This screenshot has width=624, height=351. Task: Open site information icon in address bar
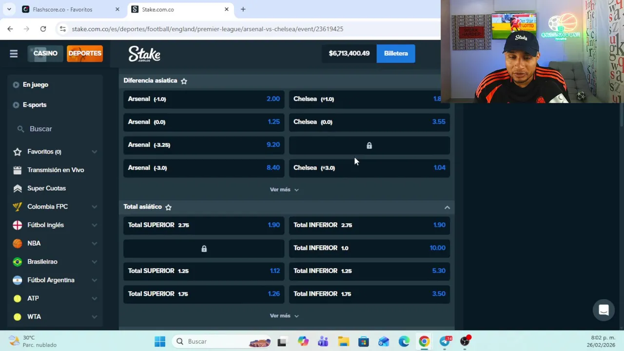(x=62, y=29)
